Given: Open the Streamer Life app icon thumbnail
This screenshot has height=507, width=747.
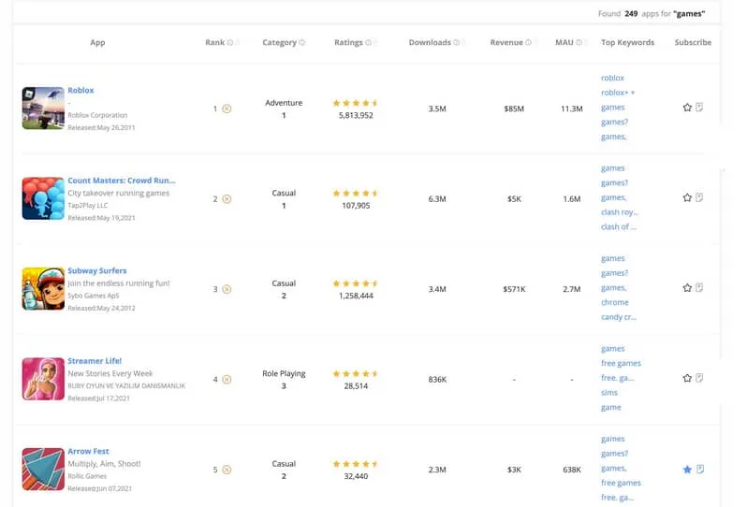Looking at the screenshot, I should pos(43,379).
